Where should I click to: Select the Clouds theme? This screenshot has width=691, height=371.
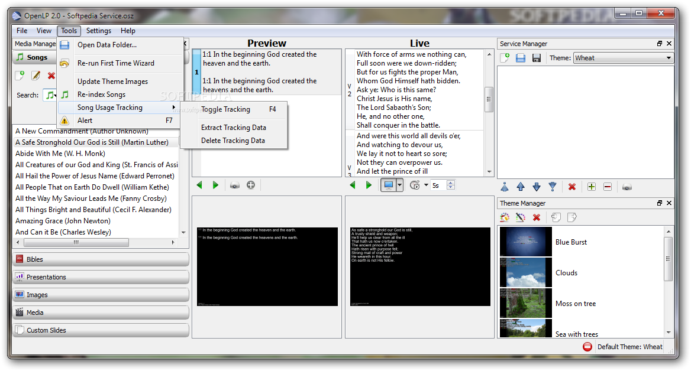(x=581, y=273)
